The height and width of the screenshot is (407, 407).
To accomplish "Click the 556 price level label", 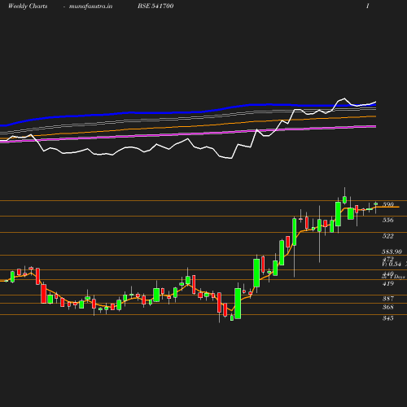I will pyautogui.click(x=388, y=220).
